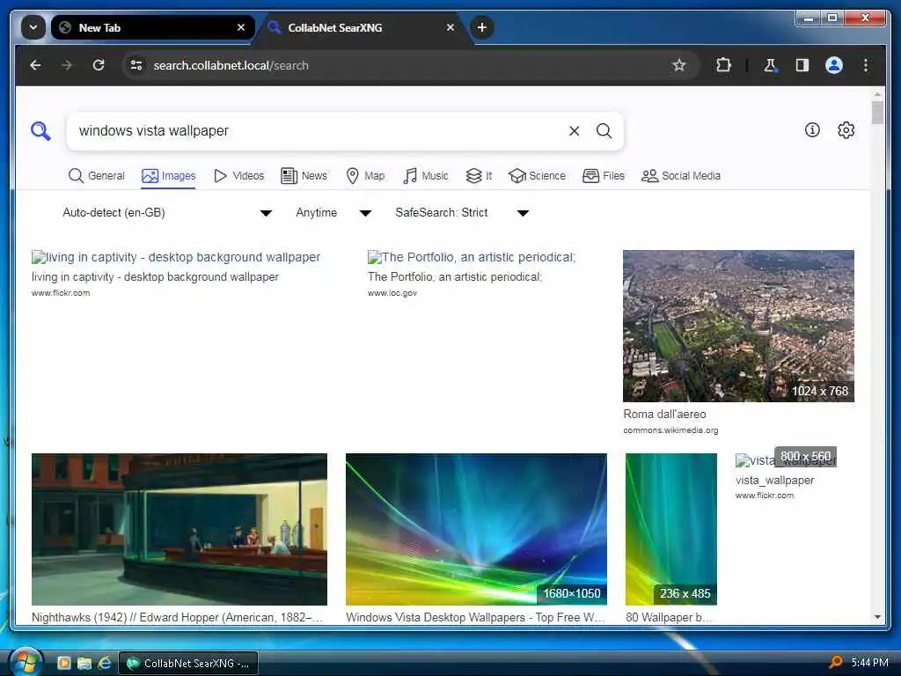Bookmark this page with the star
This screenshot has width=901, height=676.
click(x=678, y=65)
